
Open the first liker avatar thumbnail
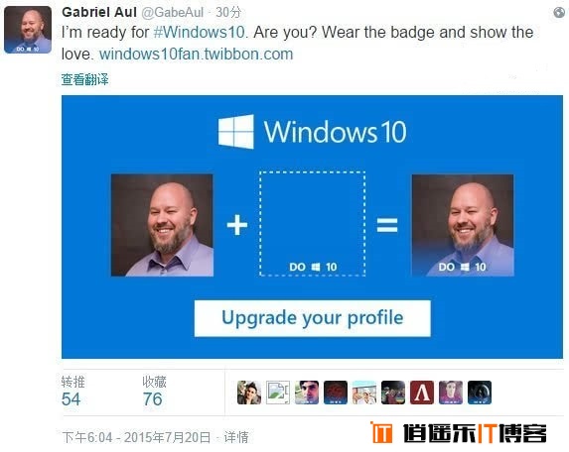click(x=249, y=393)
